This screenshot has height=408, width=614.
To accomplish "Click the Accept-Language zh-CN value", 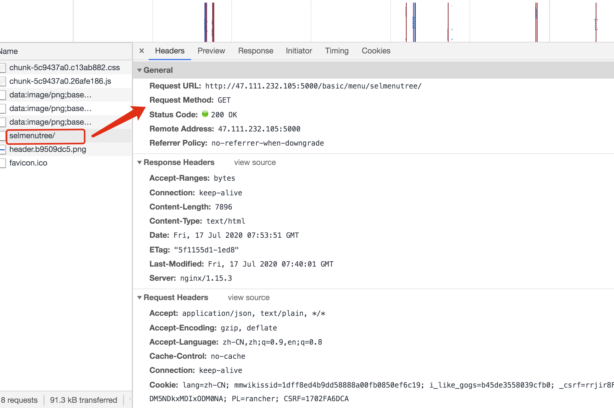I will tap(272, 342).
